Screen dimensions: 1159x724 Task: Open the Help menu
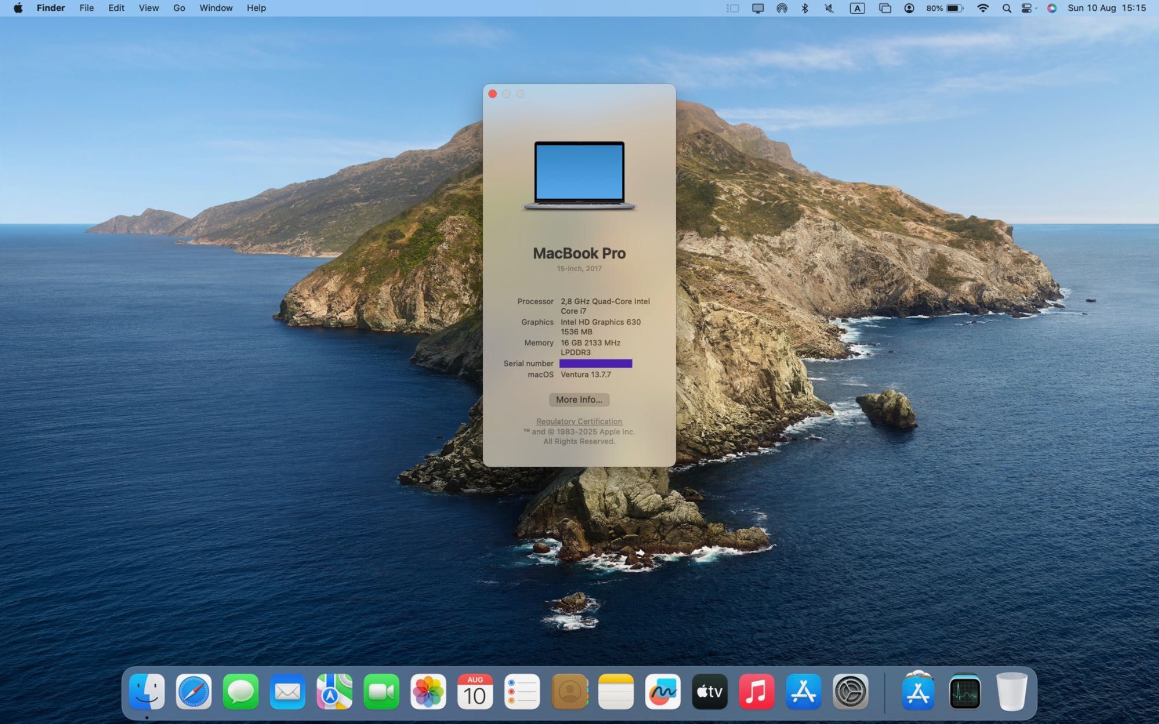click(x=256, y=8)
